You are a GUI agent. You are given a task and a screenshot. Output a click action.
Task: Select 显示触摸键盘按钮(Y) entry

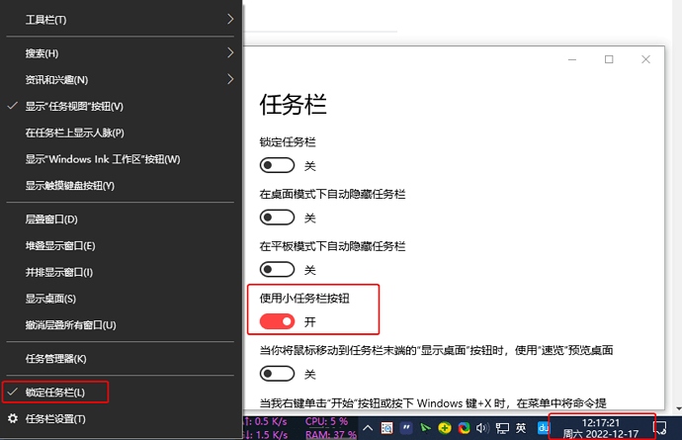[120, 186]
